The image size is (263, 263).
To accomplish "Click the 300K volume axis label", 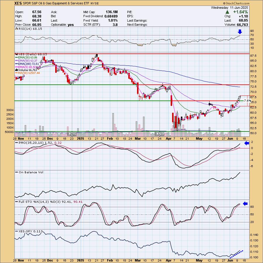I will (10, 110).
